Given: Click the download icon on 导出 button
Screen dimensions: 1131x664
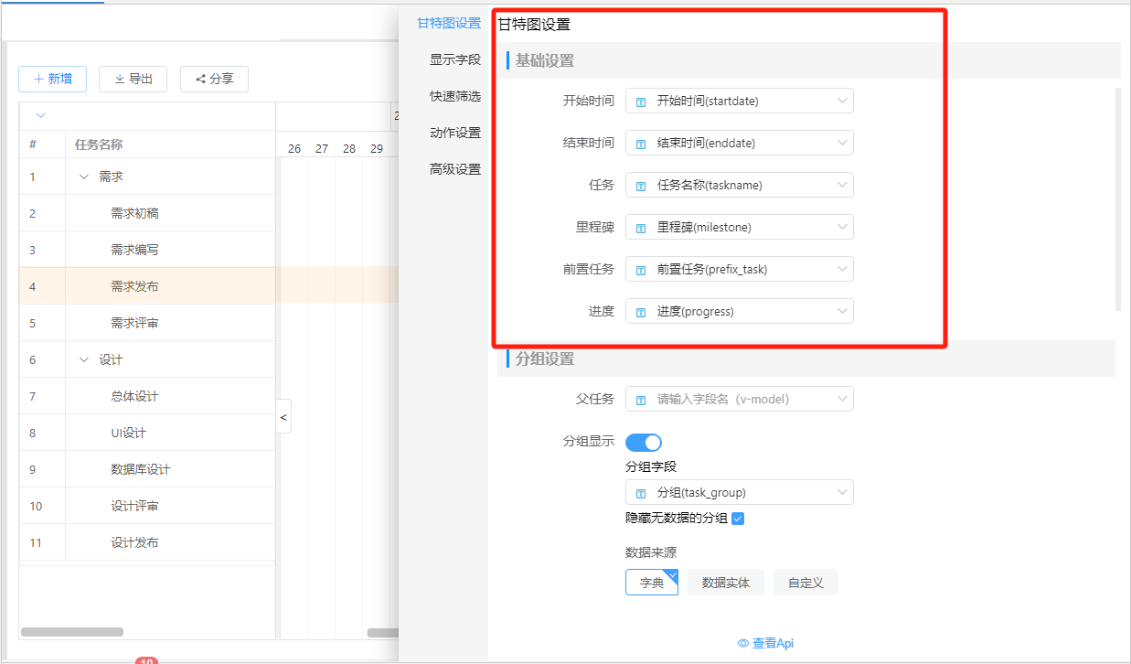Looking at the screenshot, I should point(119,80).
